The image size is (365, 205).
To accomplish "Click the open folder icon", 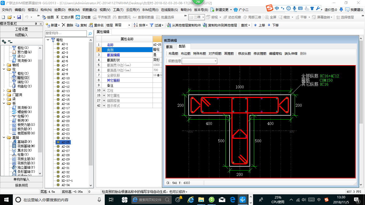I will tap(10, 17).
